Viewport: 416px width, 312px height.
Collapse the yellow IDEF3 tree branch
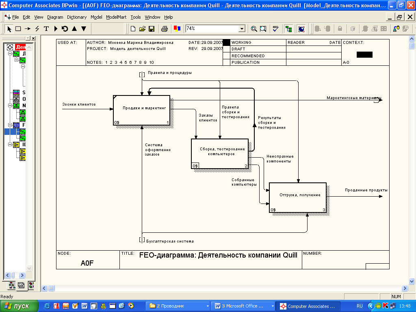point(10,145)
